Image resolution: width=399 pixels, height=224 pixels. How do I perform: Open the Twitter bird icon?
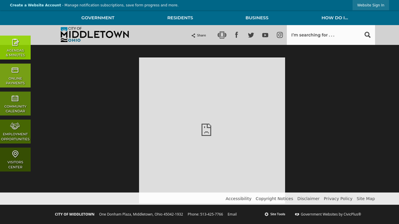pyautogui.click(x=251, y=35)
